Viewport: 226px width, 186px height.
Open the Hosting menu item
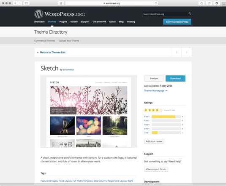coord(131,22)
